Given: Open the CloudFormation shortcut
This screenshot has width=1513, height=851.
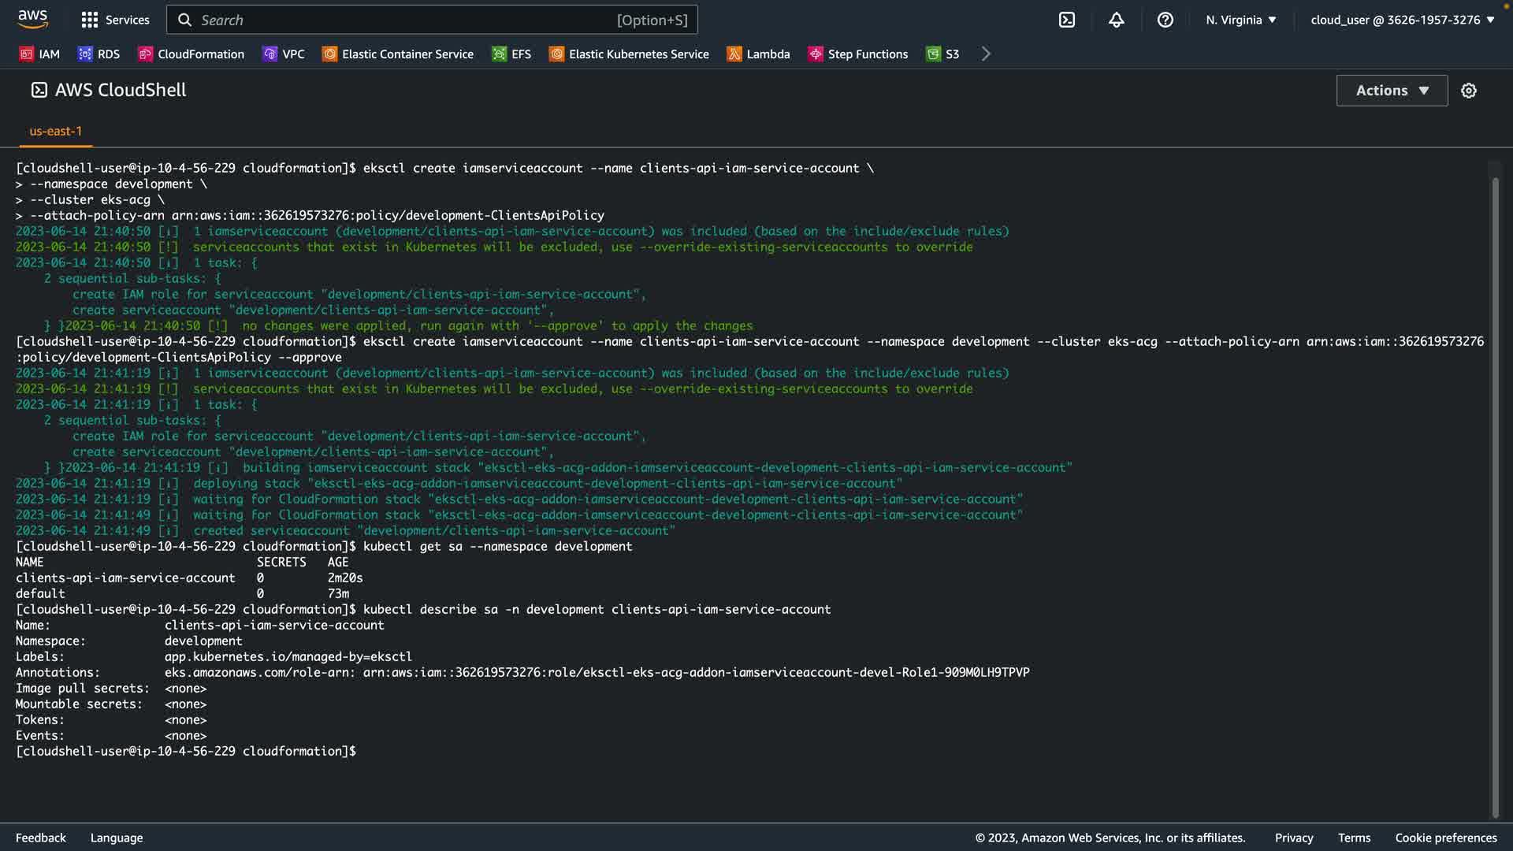Looking at the screenshot, I should [191, 54].
